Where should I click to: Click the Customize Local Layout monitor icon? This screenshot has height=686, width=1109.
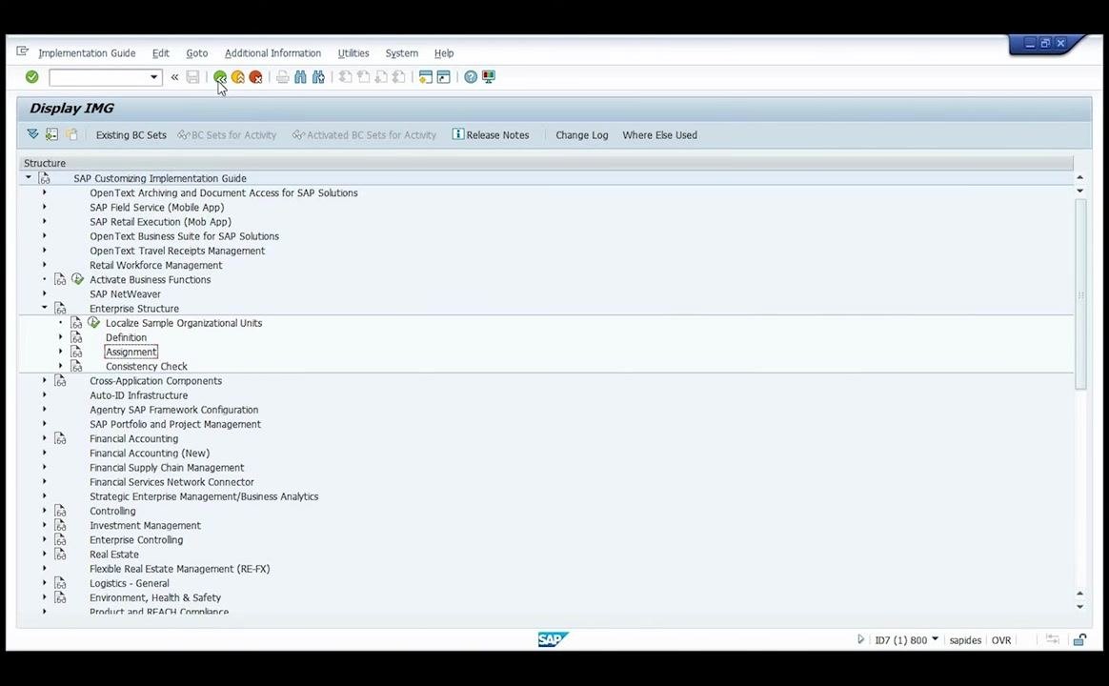click(x=489, y=77)
